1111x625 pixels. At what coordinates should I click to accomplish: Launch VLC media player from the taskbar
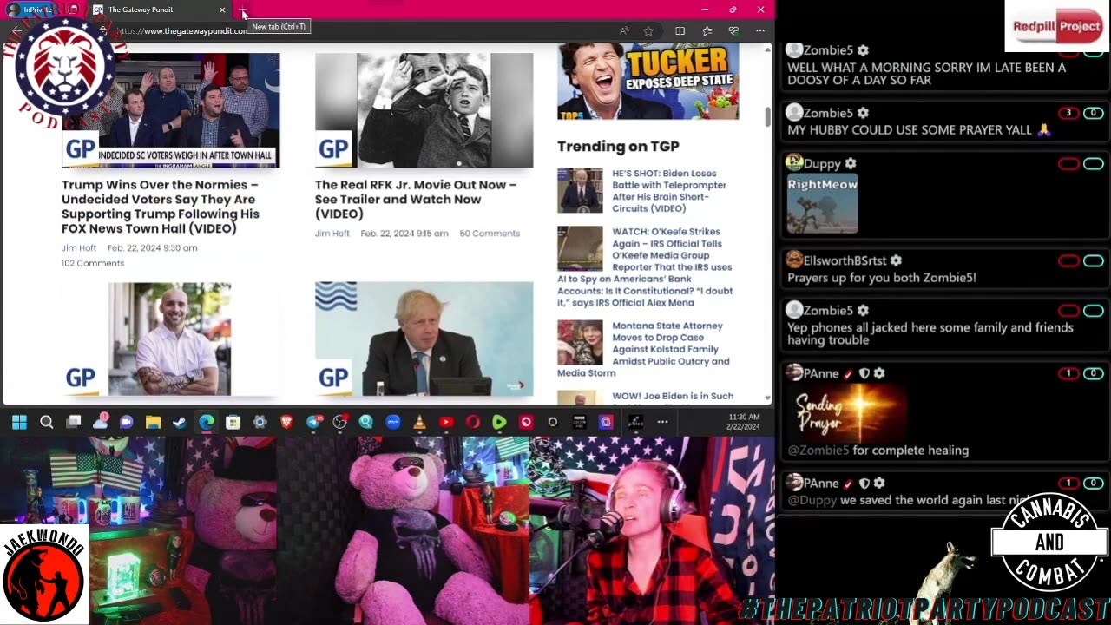coord(419,422)
